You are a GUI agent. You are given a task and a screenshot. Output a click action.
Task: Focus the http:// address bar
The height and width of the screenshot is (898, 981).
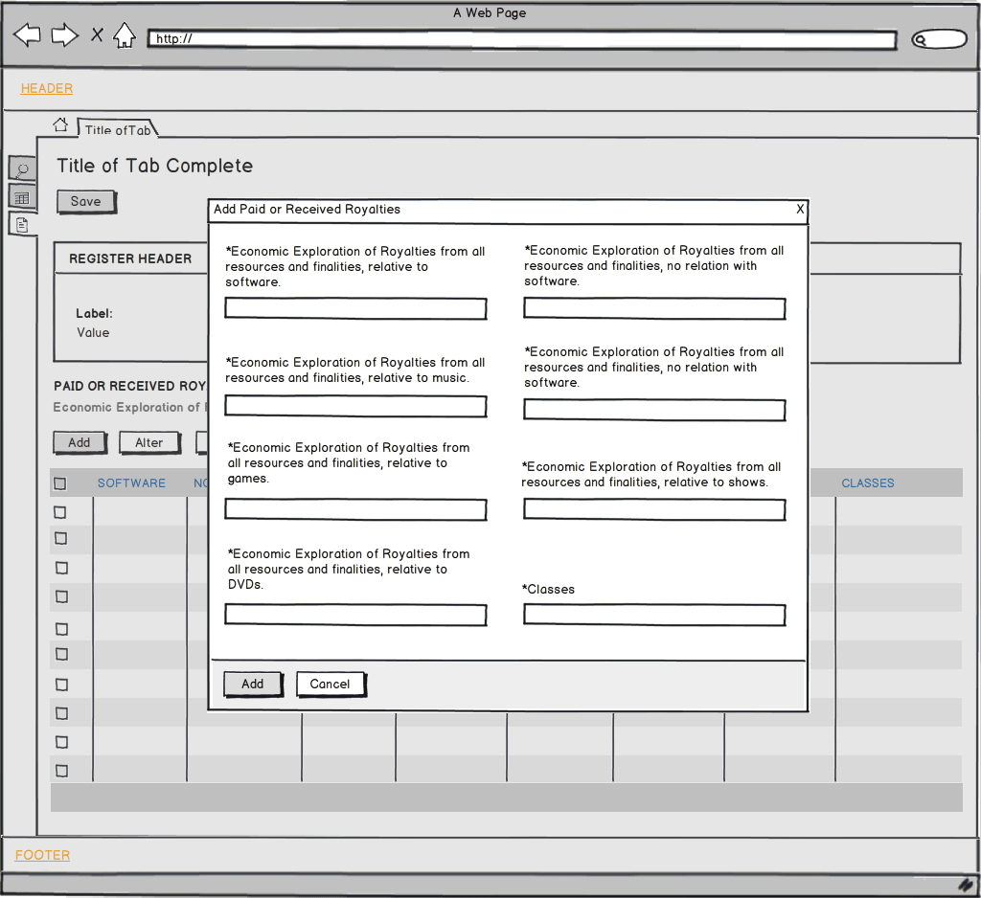tap(522, 39)
